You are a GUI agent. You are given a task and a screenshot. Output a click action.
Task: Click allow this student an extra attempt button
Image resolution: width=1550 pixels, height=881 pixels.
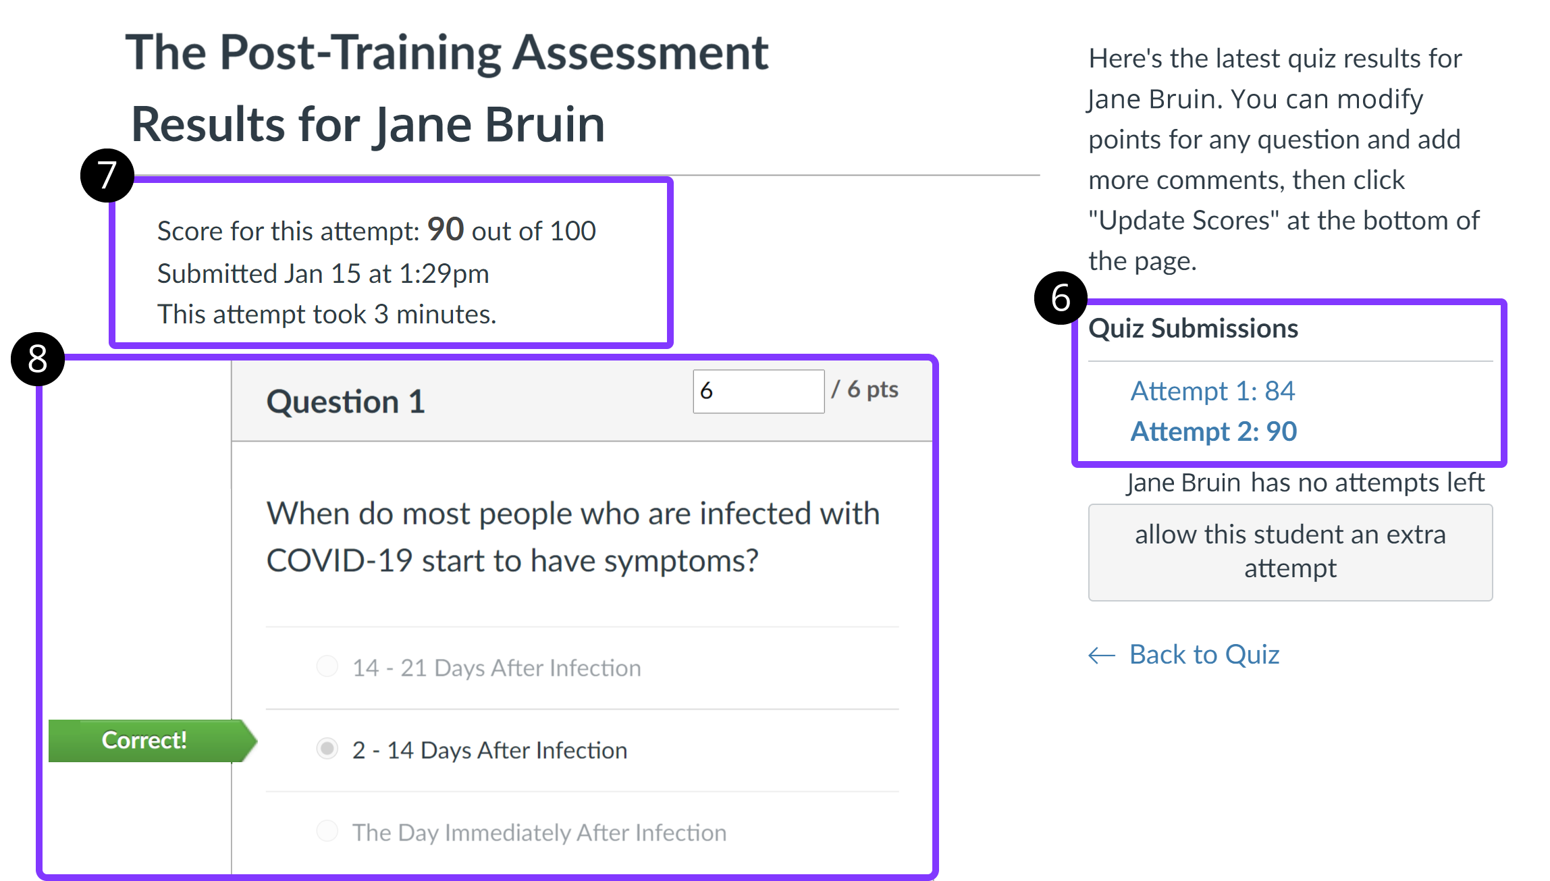(1290, 552)
